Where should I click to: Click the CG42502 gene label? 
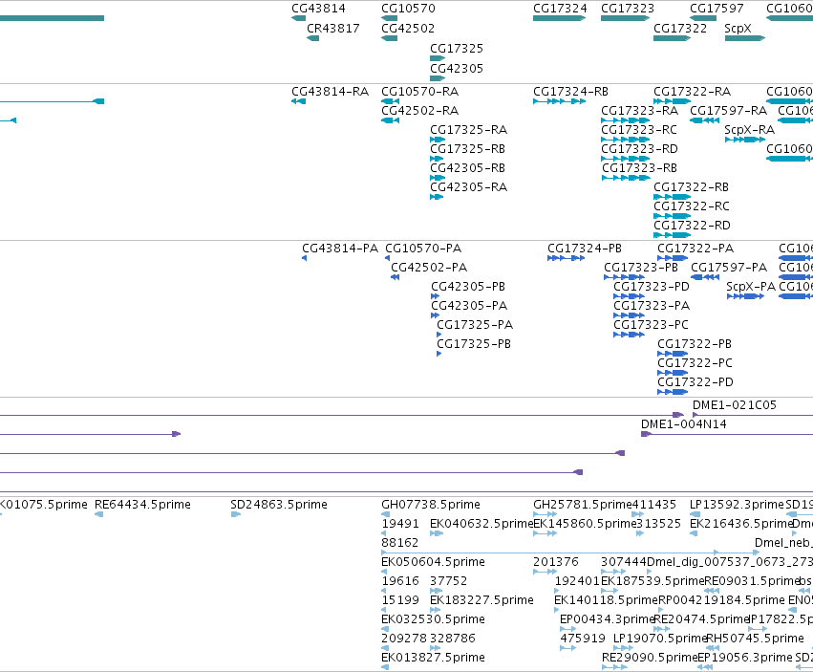click(408, 28)
